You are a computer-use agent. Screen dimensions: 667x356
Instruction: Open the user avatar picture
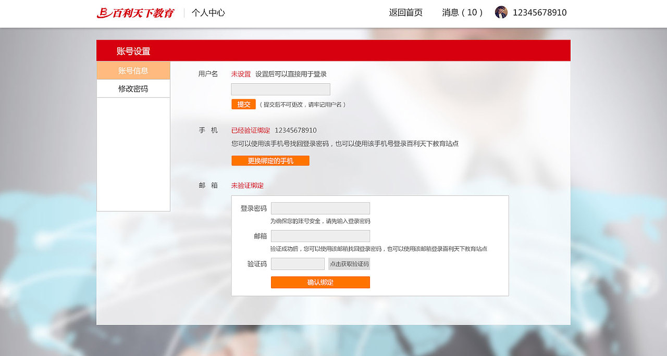tap(501, 12)
